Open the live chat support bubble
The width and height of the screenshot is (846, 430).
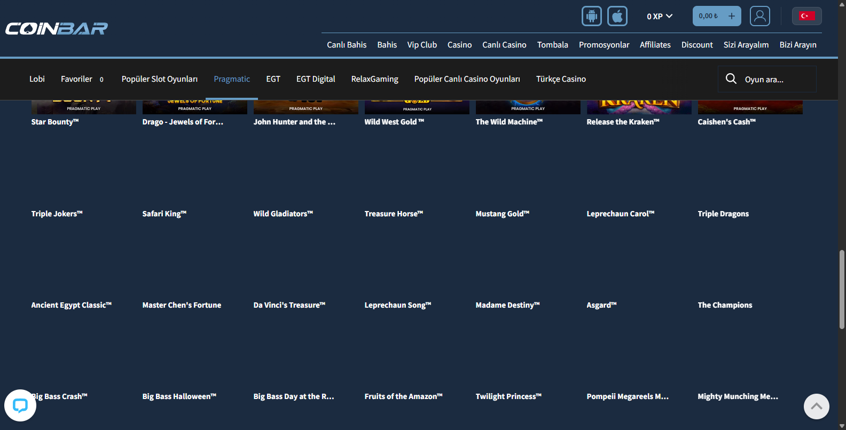pyautogui.click(x=20, y=405)
